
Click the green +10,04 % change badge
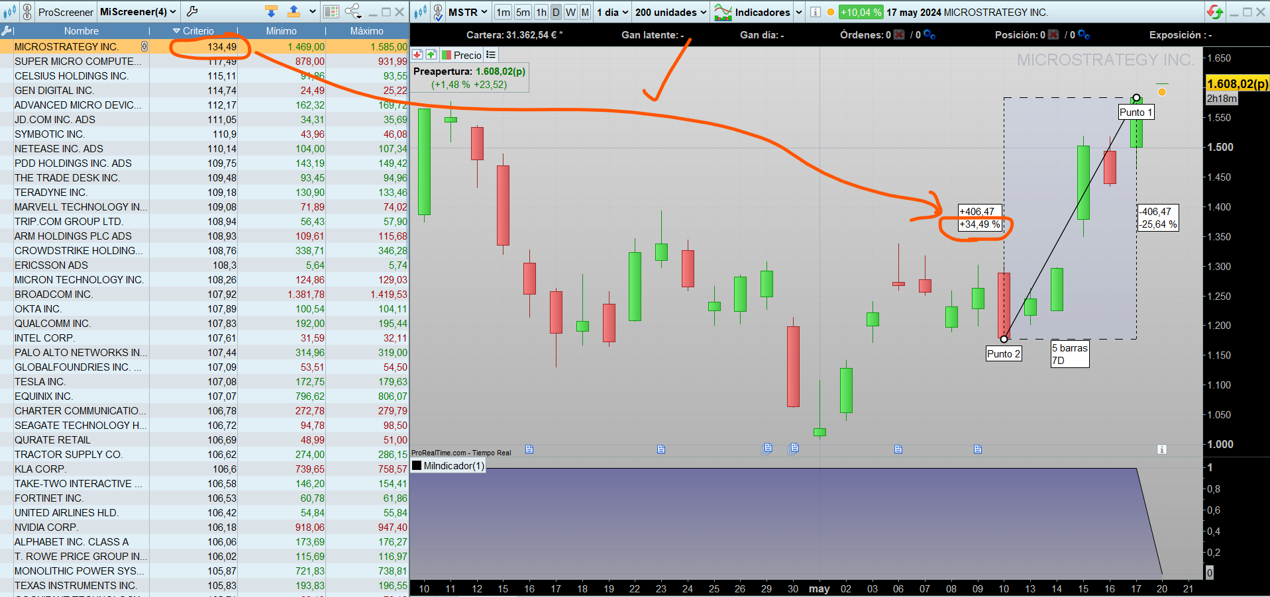[x=861, y=12]
